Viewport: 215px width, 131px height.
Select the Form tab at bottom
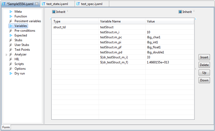pos(6,127)
